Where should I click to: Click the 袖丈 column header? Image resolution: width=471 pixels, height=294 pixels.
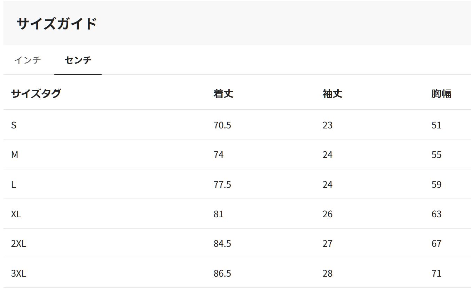332,94
